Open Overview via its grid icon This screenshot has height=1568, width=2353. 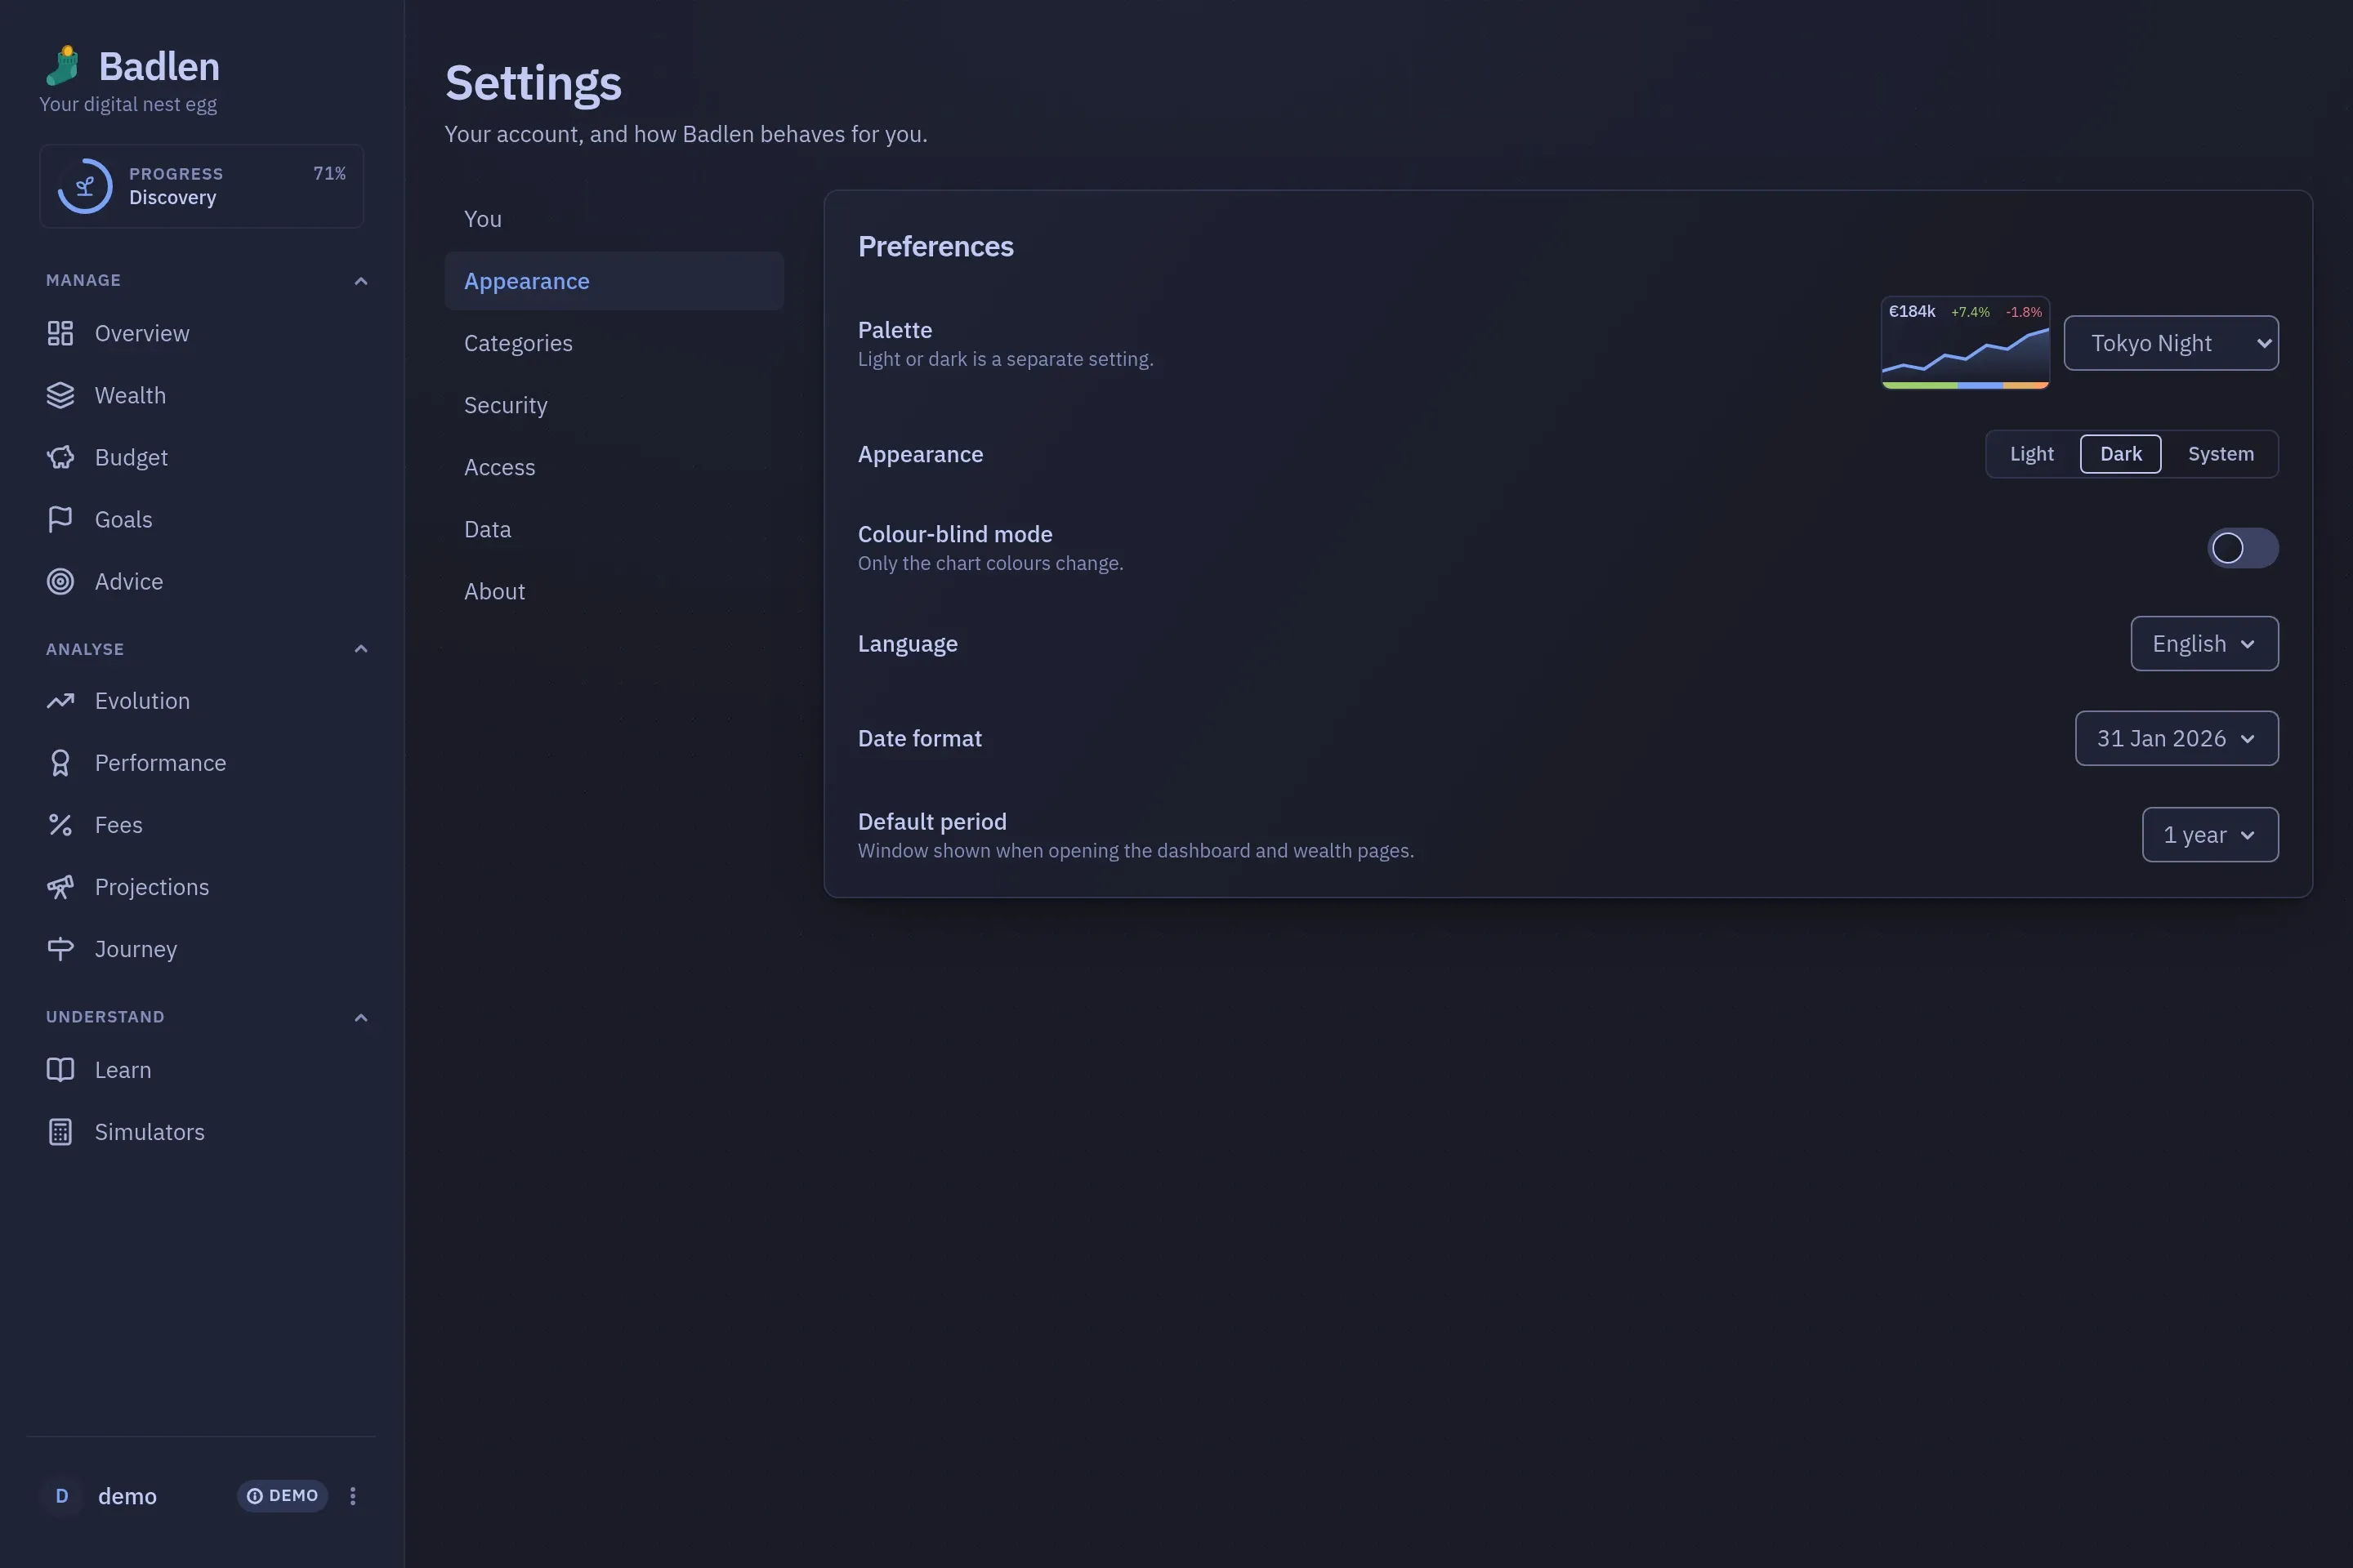pos(60,333)
